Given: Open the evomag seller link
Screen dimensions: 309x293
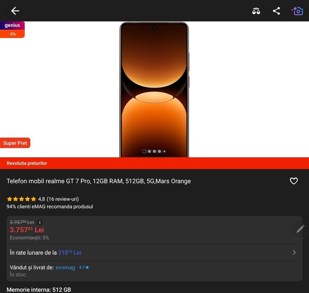Looking at the screenshot, I should [65, 267].
